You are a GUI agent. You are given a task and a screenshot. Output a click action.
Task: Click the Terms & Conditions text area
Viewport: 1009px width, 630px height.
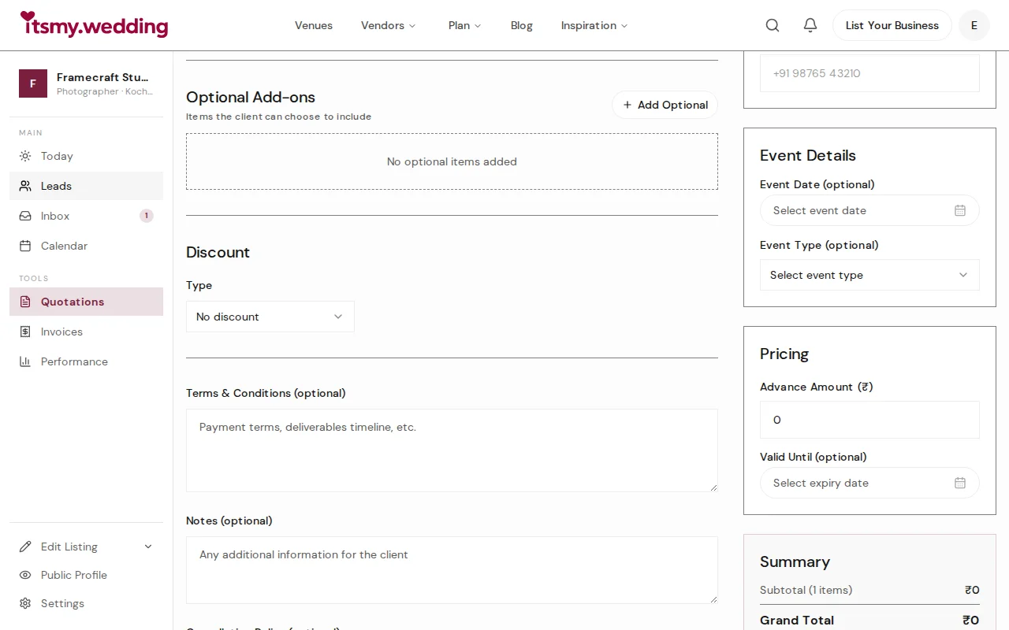pos(452,450)
